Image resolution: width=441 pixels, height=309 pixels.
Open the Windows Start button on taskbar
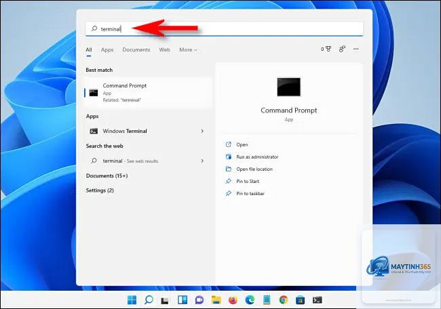coord(132,300)
